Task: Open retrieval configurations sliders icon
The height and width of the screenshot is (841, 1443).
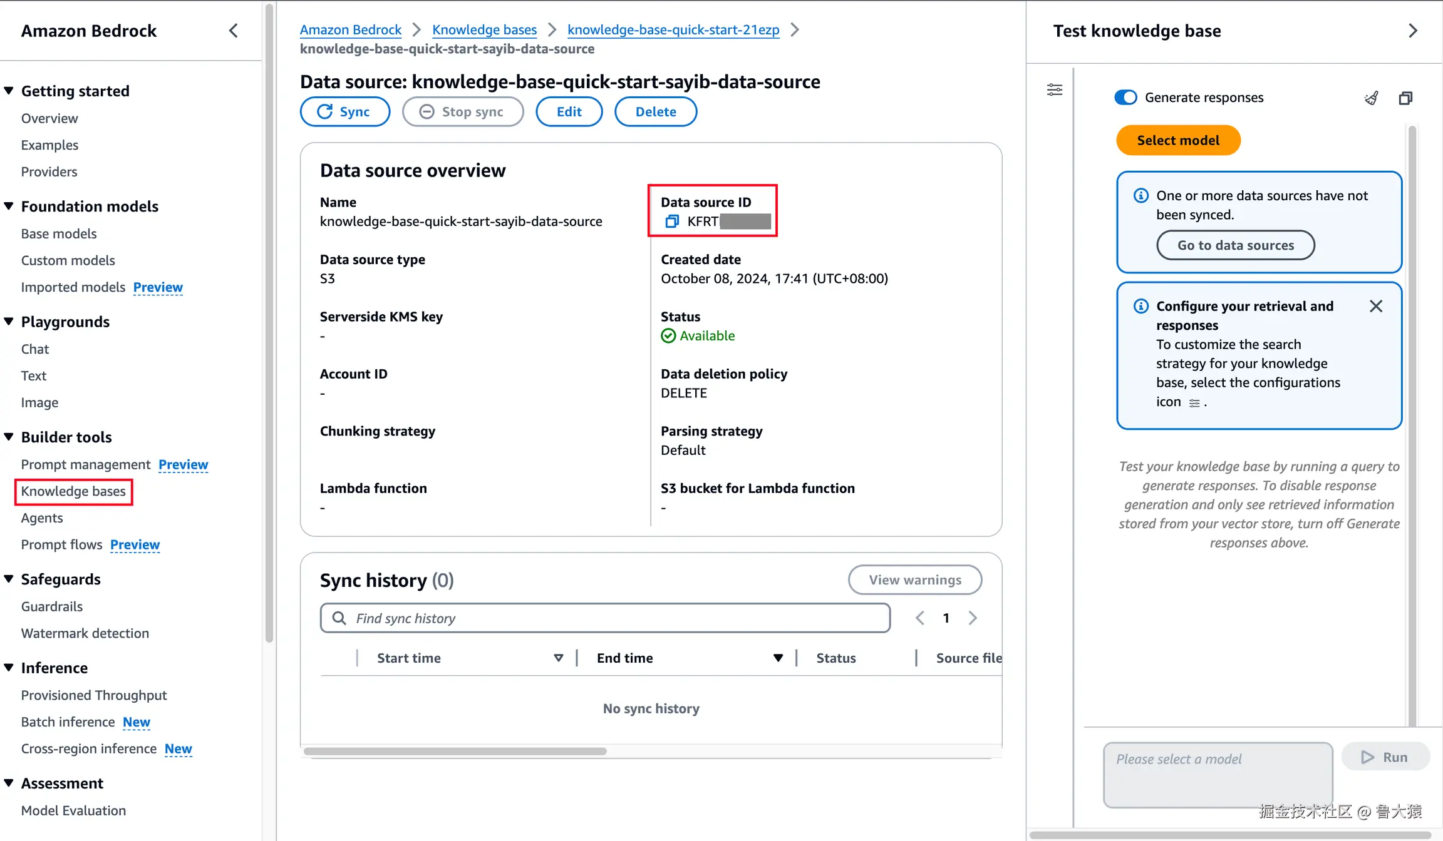Action: 1055,90
